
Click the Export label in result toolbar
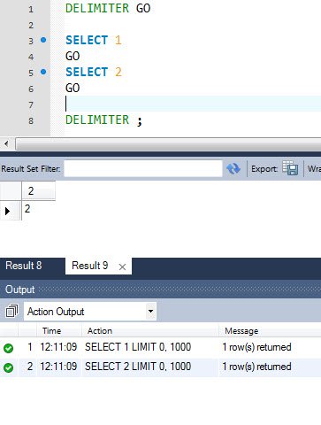tap(264, 169)
